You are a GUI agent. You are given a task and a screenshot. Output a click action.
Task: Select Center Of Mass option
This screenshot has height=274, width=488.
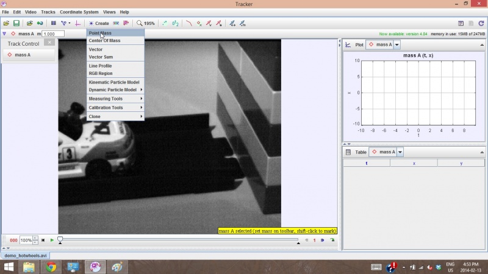pyautogui.click(x=115, y=40)
